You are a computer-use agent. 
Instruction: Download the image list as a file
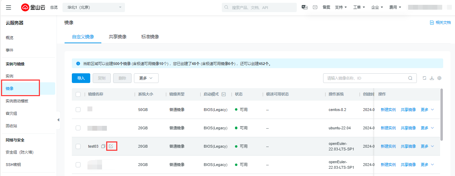click(x=432, y=78)
